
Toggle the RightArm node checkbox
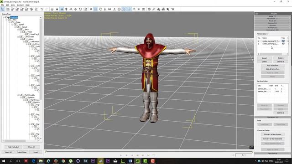pos(24,97)
